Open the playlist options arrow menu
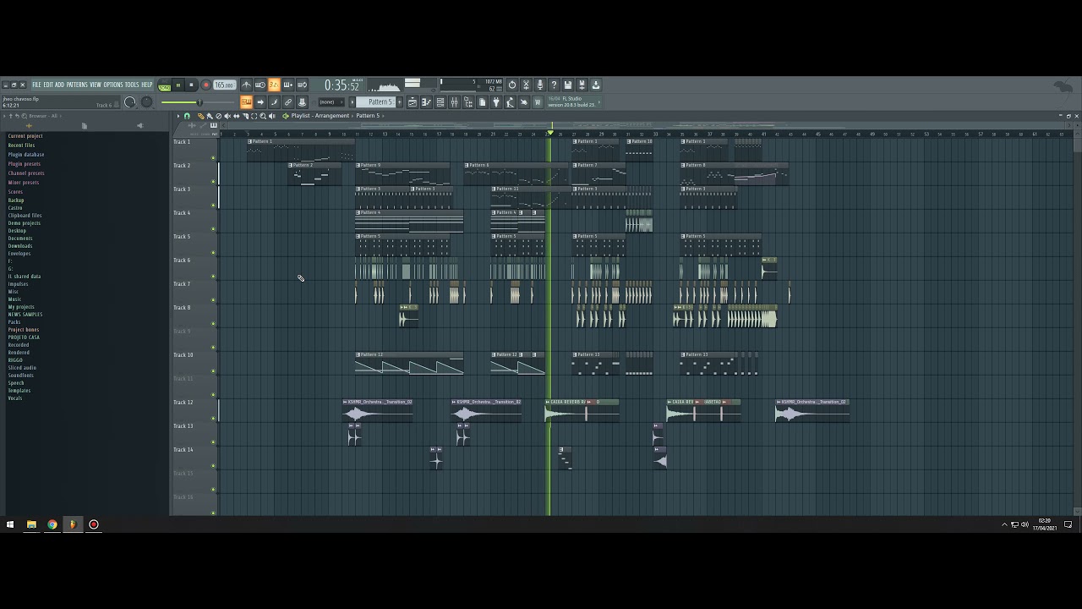This screenshot has width=1082, height=609. coord(178,116)
